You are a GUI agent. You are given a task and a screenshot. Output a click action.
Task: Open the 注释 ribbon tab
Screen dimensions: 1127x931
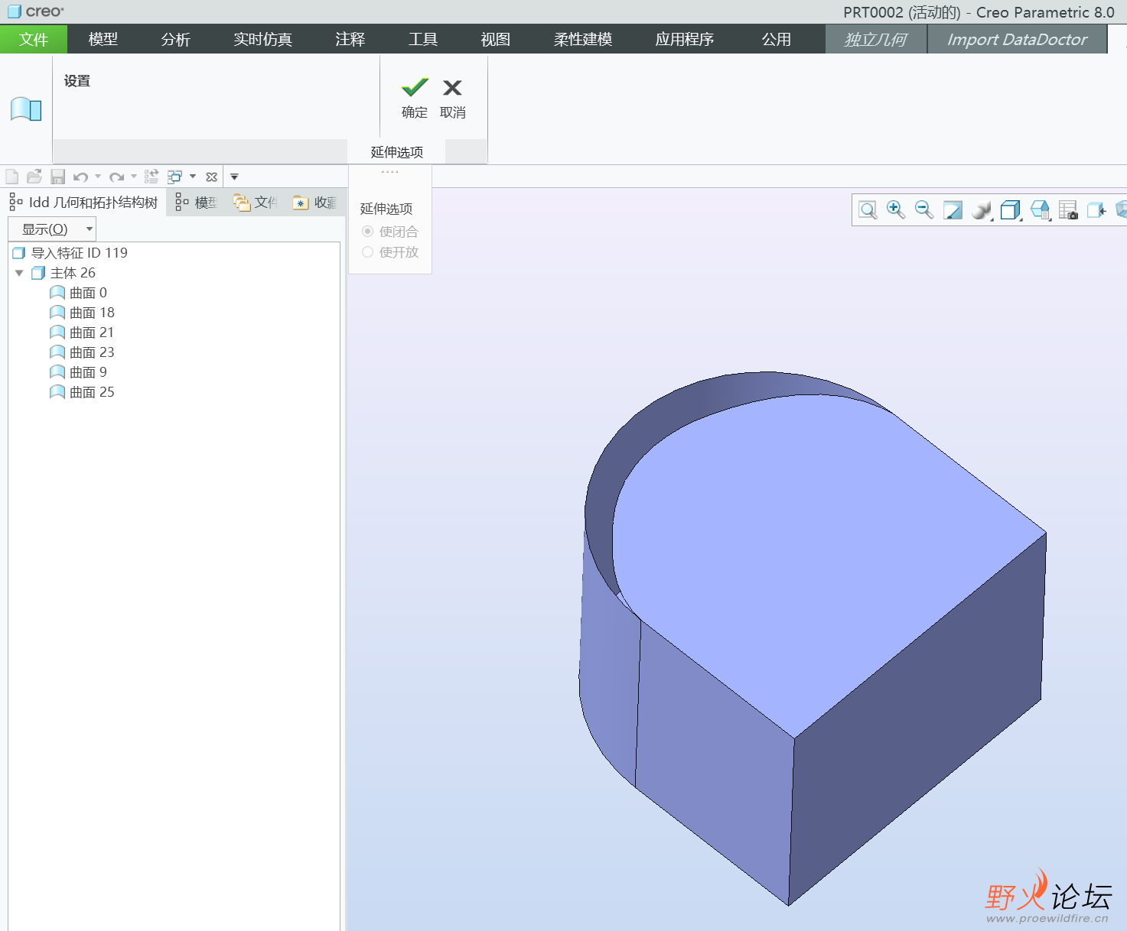coord(350,39)
